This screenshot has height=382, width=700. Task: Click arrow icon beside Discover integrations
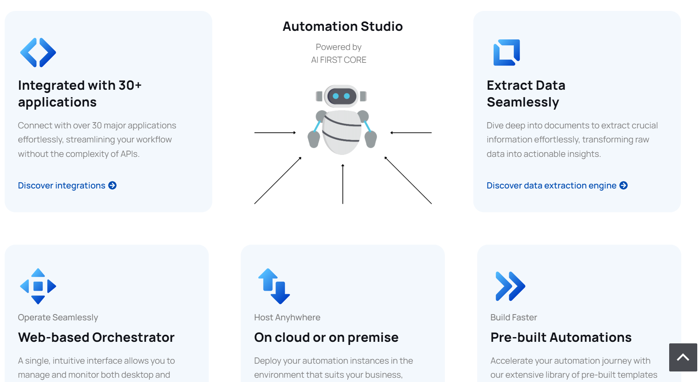coord(112,185)
